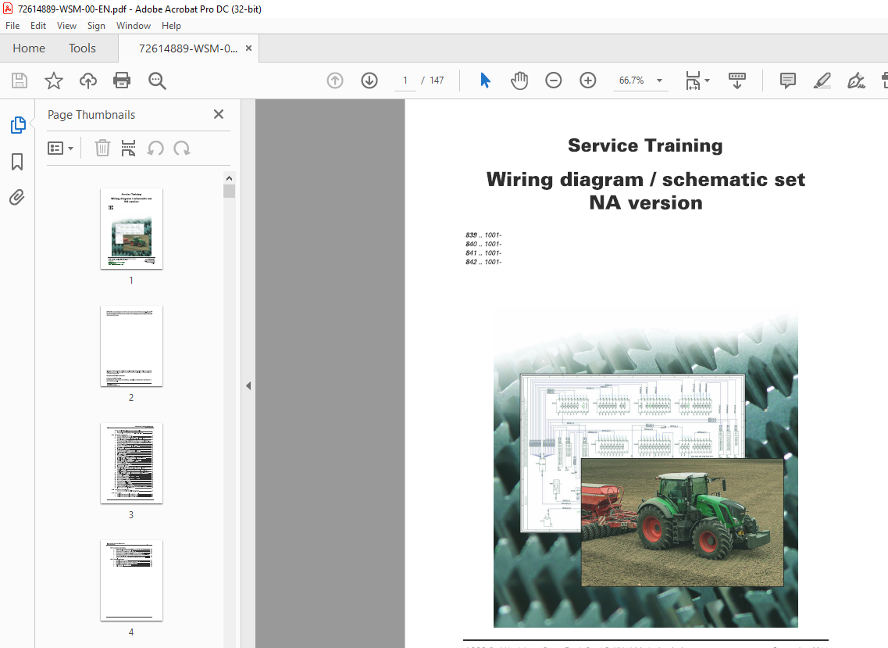888x648 pixels.
Task: Delete selected pages with trash icon
Action: [x=102, y=149]
